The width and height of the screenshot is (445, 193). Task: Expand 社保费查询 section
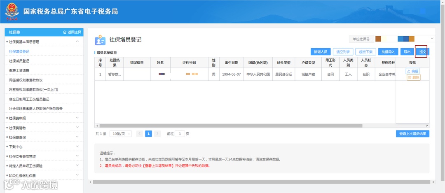point(77,137)
